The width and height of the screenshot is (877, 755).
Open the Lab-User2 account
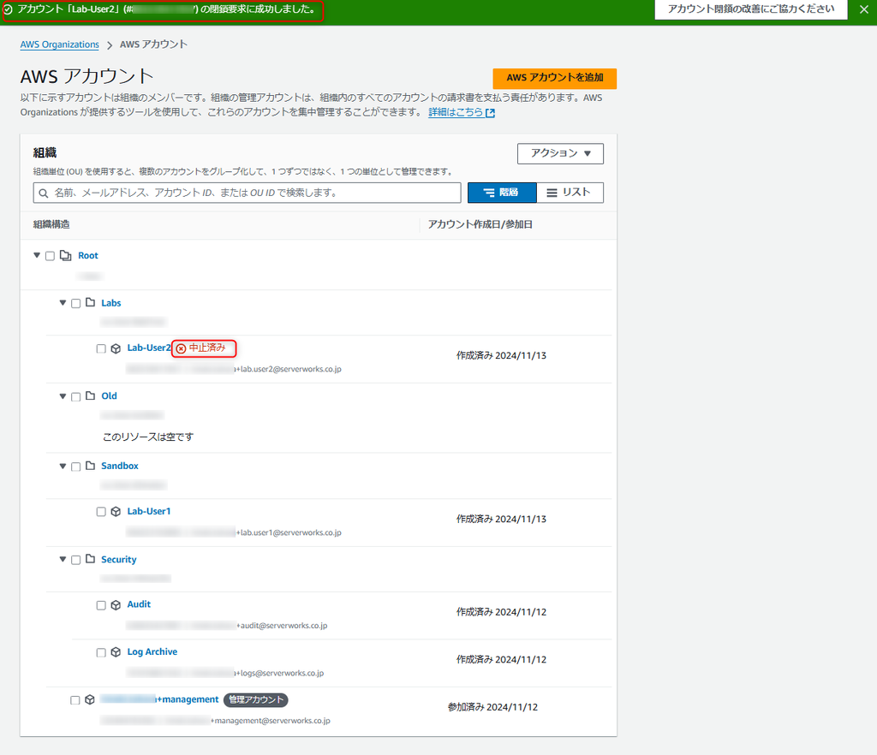coord(149,348)
